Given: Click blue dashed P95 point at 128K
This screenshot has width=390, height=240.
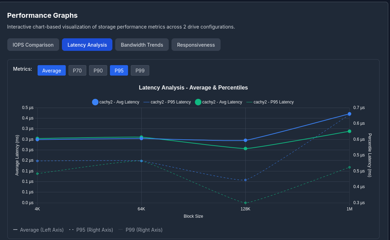Looking at the screenshot, I should [x=245, y=180].
